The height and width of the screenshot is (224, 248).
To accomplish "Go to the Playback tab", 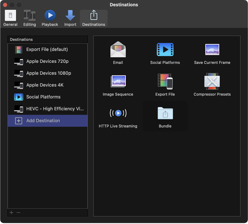I will [50, 18].
